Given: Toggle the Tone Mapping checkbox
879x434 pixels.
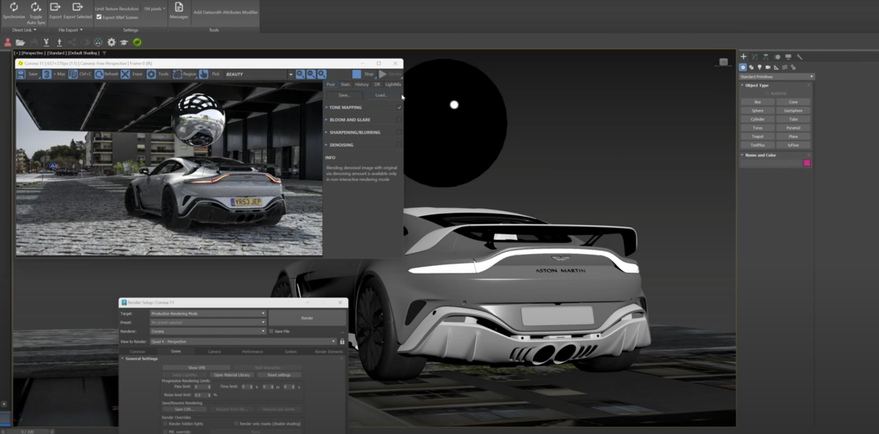Looking at the screenshot, I should click(399, 107).
